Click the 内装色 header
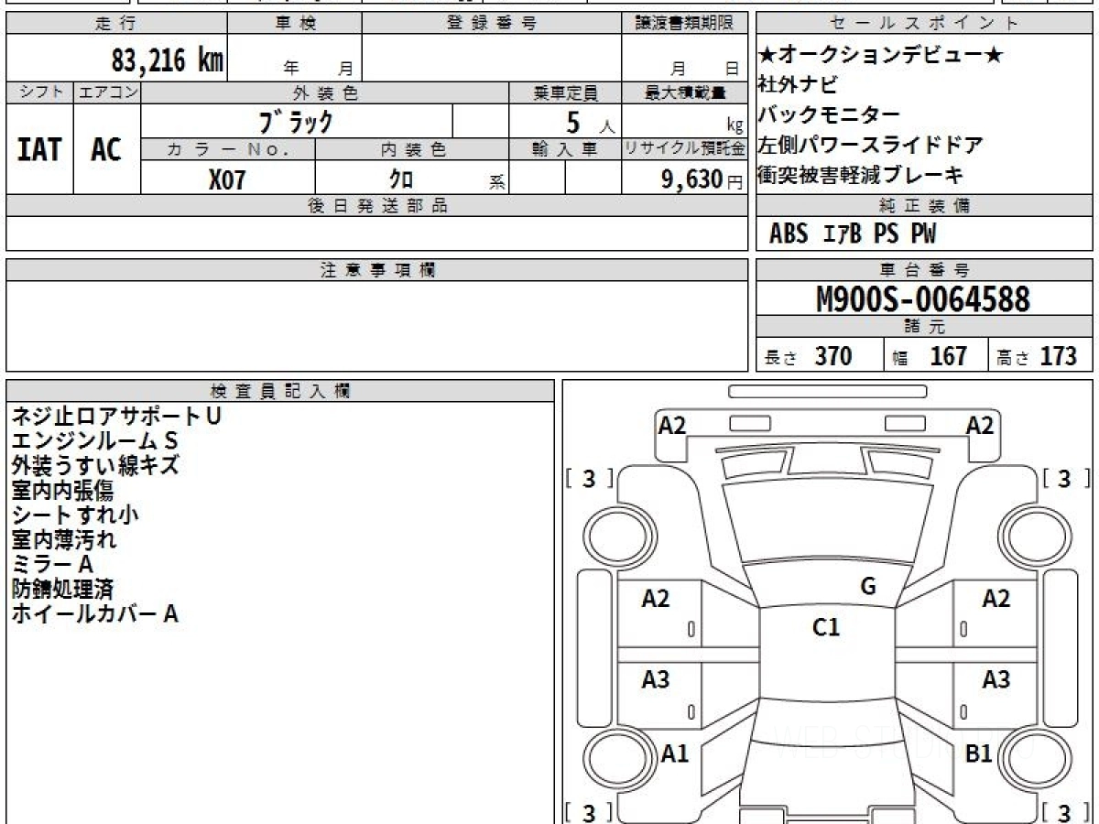Image resolution: width=1099 pixels, height=824 pixels. pyautogui.click(x=412, y=149)
